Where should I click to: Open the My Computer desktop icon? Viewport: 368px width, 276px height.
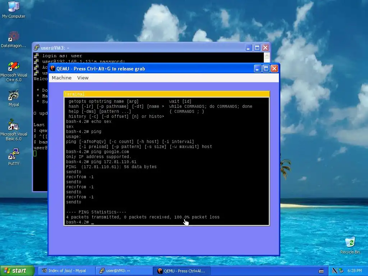click(14, 9)
